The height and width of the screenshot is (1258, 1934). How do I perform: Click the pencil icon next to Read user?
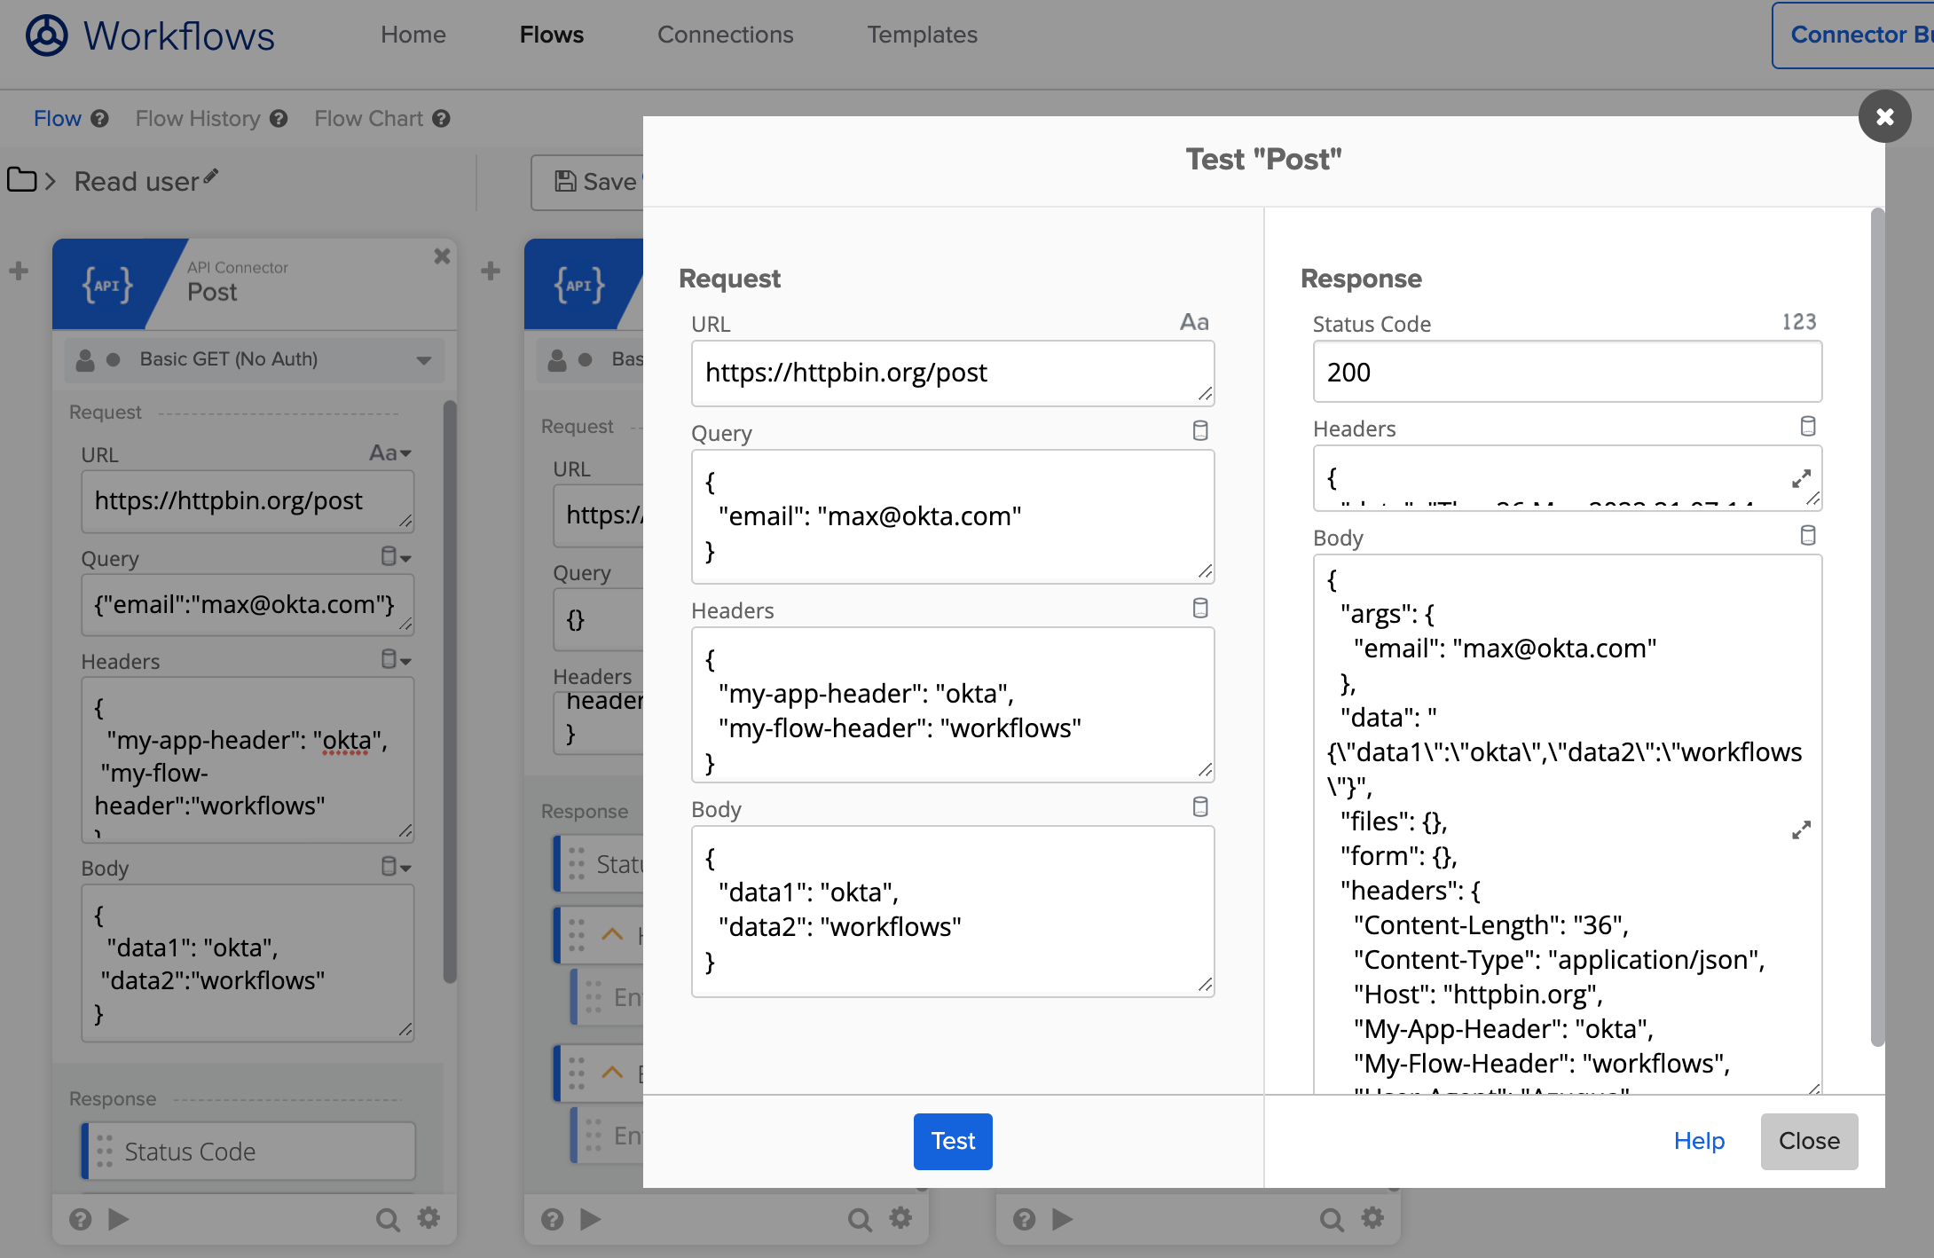(211, 177)
